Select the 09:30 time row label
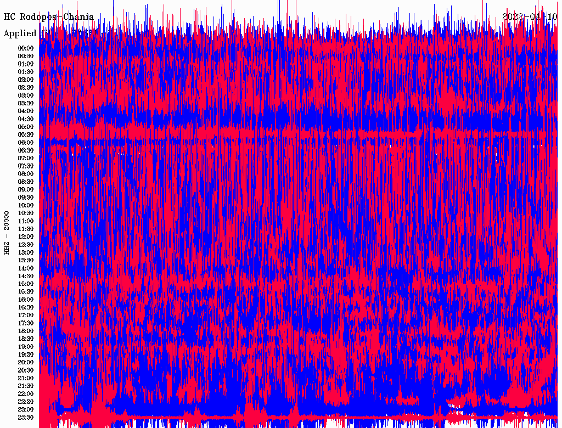This screenshot has height=428, width=562. 26,198
